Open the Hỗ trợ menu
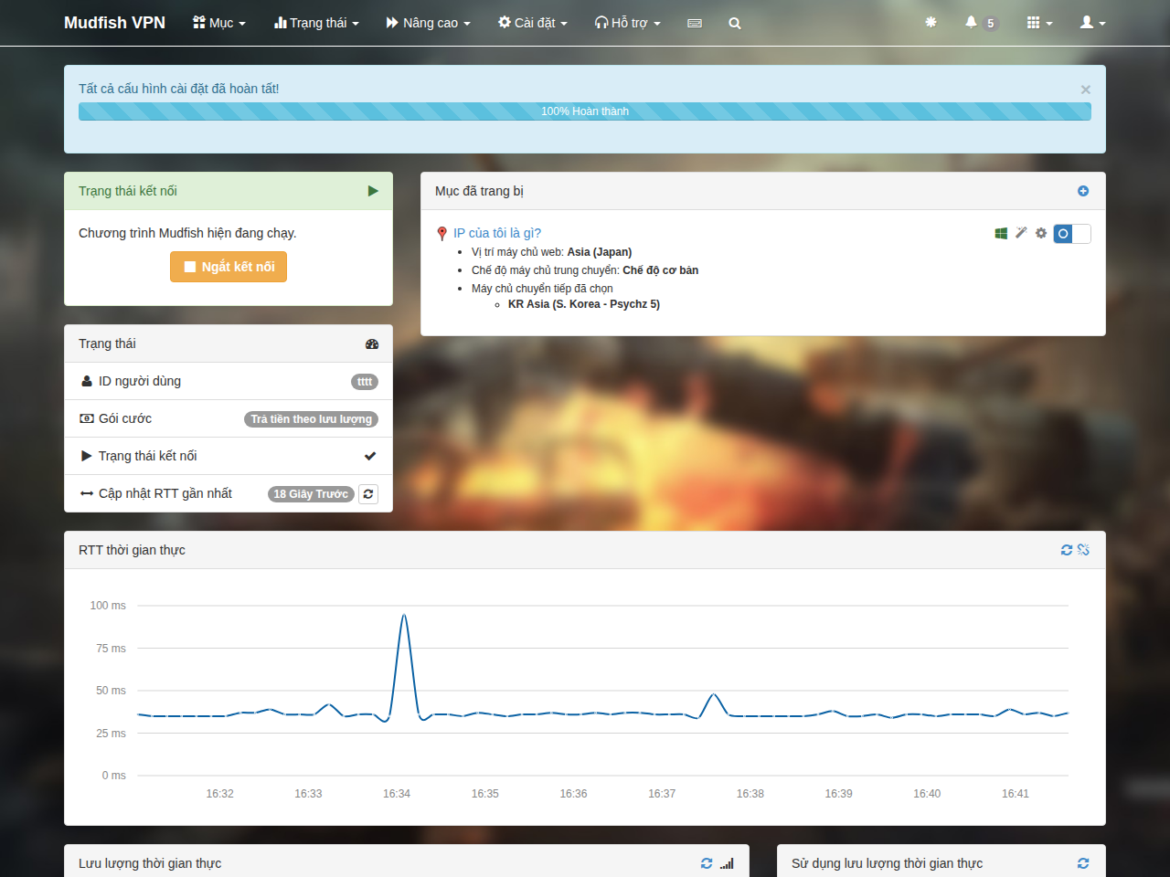Image resolution: width=1170 pixels, height=877 pixels. pos(627,23)
